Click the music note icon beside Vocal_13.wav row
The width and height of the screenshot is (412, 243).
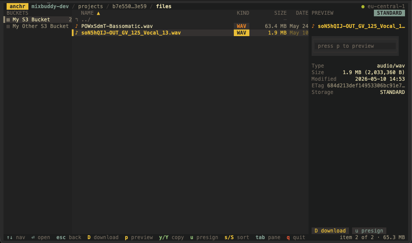click(x=77, y=33)
